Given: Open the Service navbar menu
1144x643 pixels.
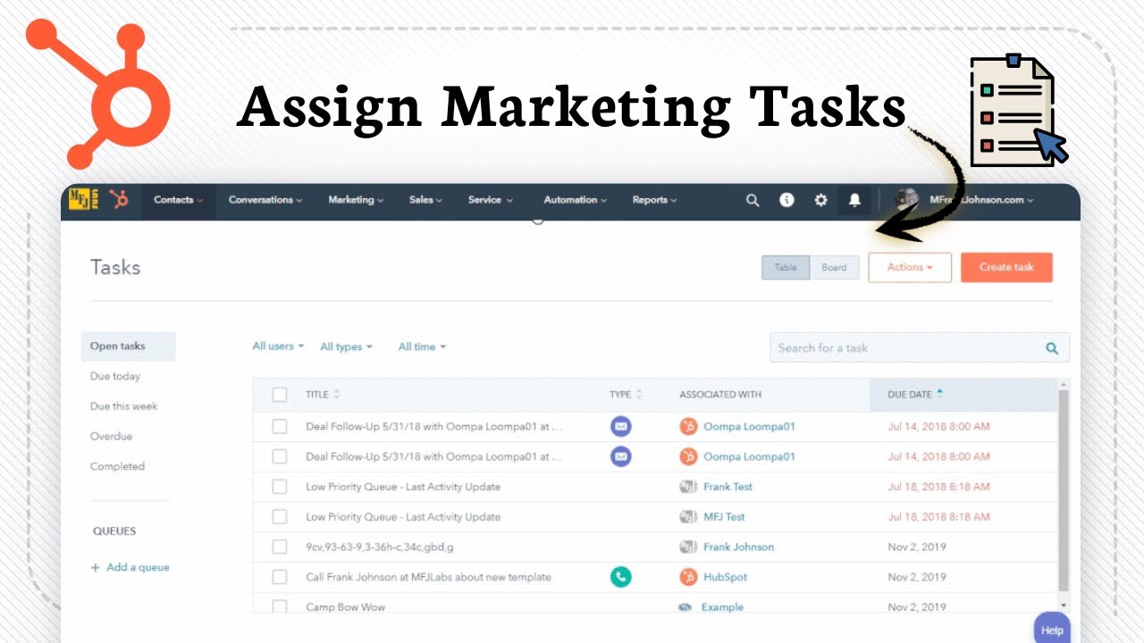Looking at the screenshot, I should coord(490,200).
